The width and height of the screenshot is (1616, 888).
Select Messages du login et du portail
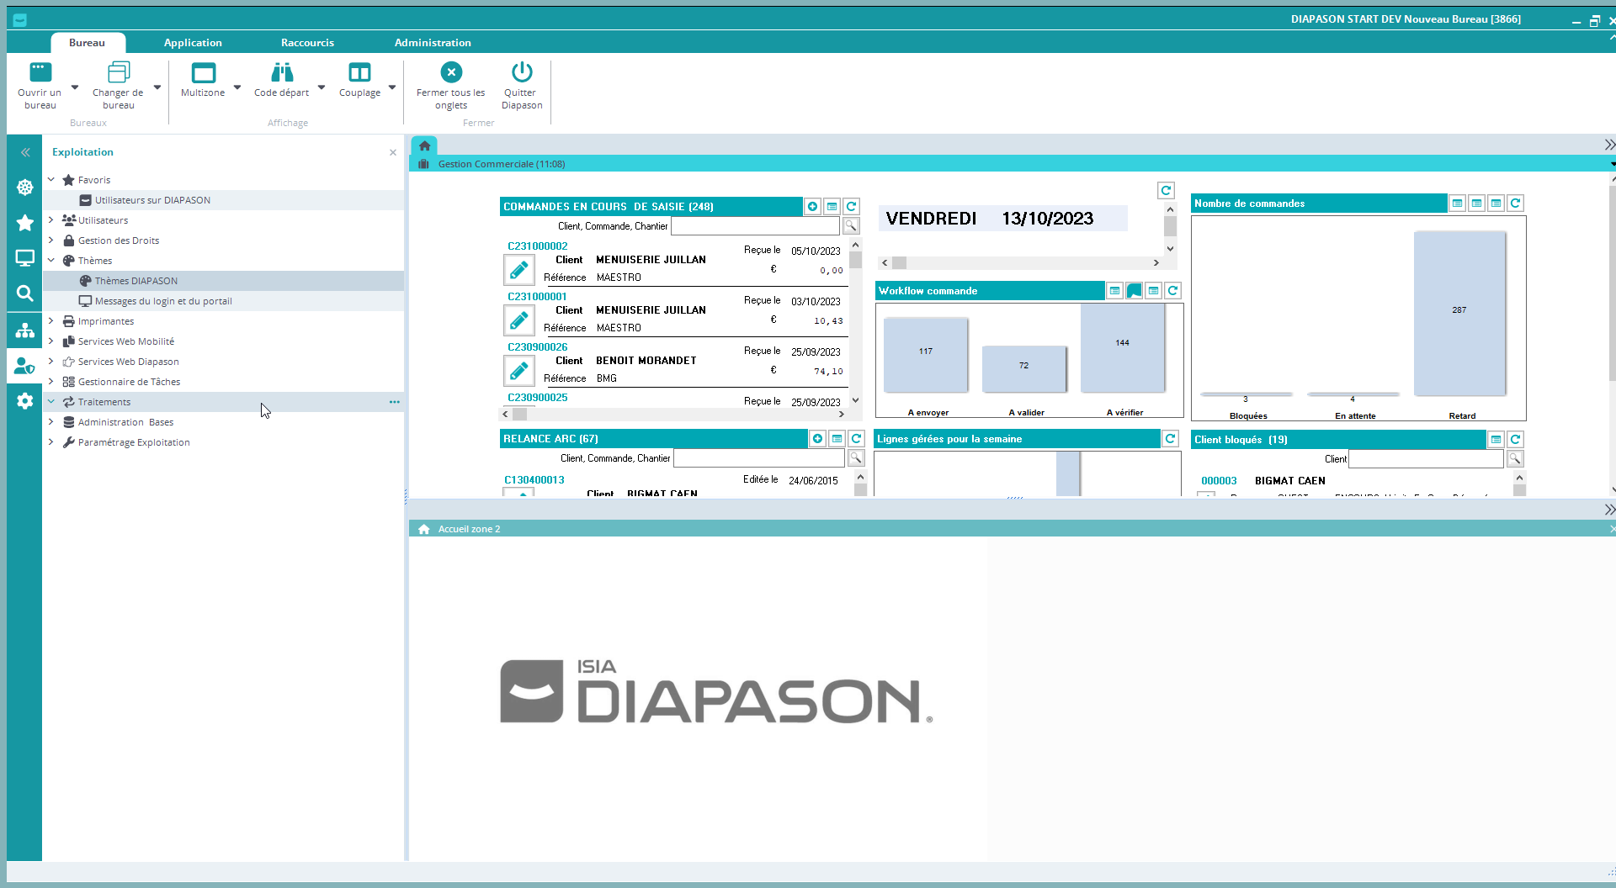pyautogui.click(x=163, y=301)
